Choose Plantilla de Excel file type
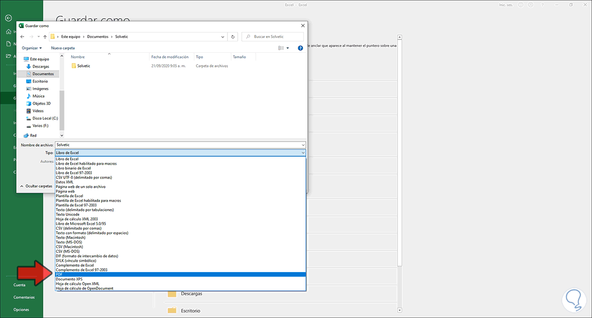This screenshot has height=318, width=592. click(x=181, y=196)
